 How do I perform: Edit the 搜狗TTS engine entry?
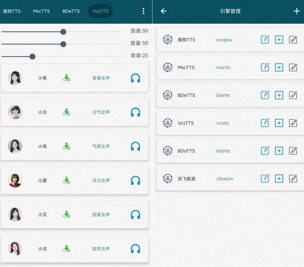point(293,39)
